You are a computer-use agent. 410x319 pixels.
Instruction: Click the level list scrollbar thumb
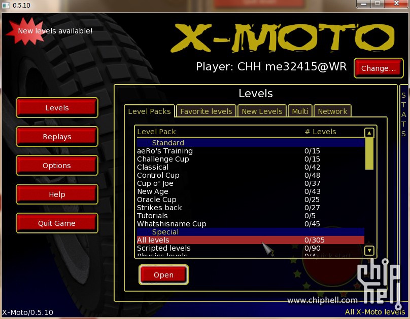click(369, 153)
